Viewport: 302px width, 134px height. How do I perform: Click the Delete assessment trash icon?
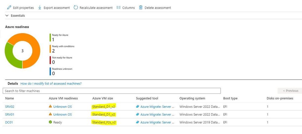click(141, 8)
